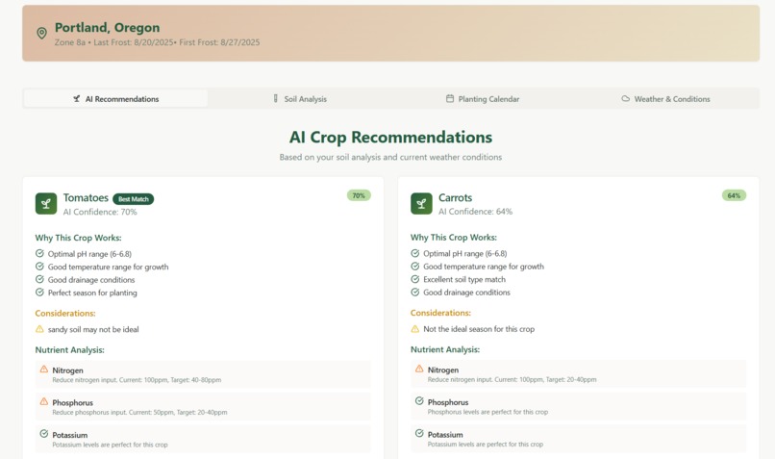The image size is (775, 459).
Task: Click warning icon beside 'sandy soil may not be ideal'
Action: [x=39, y=329]
